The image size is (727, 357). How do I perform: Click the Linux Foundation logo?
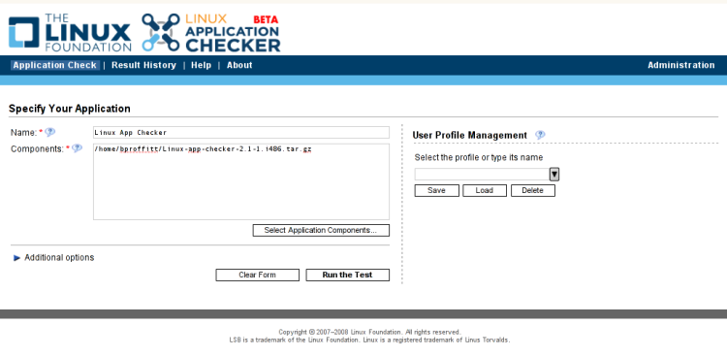coord(70,32)
